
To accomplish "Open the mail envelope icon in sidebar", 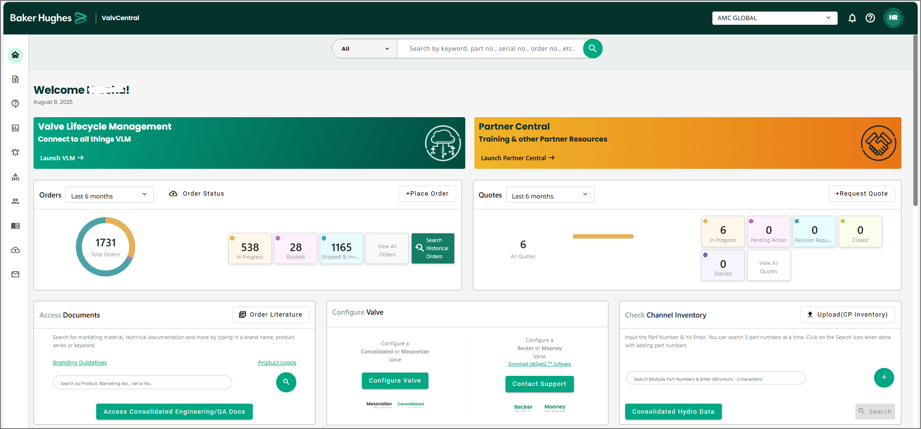I will [15, 275].
